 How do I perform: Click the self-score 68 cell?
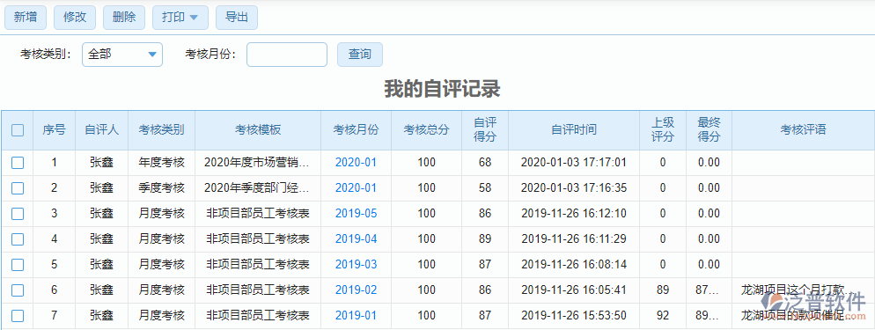485,163
